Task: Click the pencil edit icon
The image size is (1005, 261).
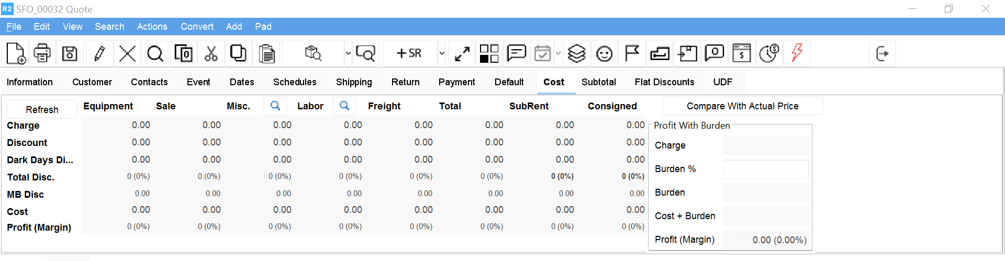Action: click(99, 53)
